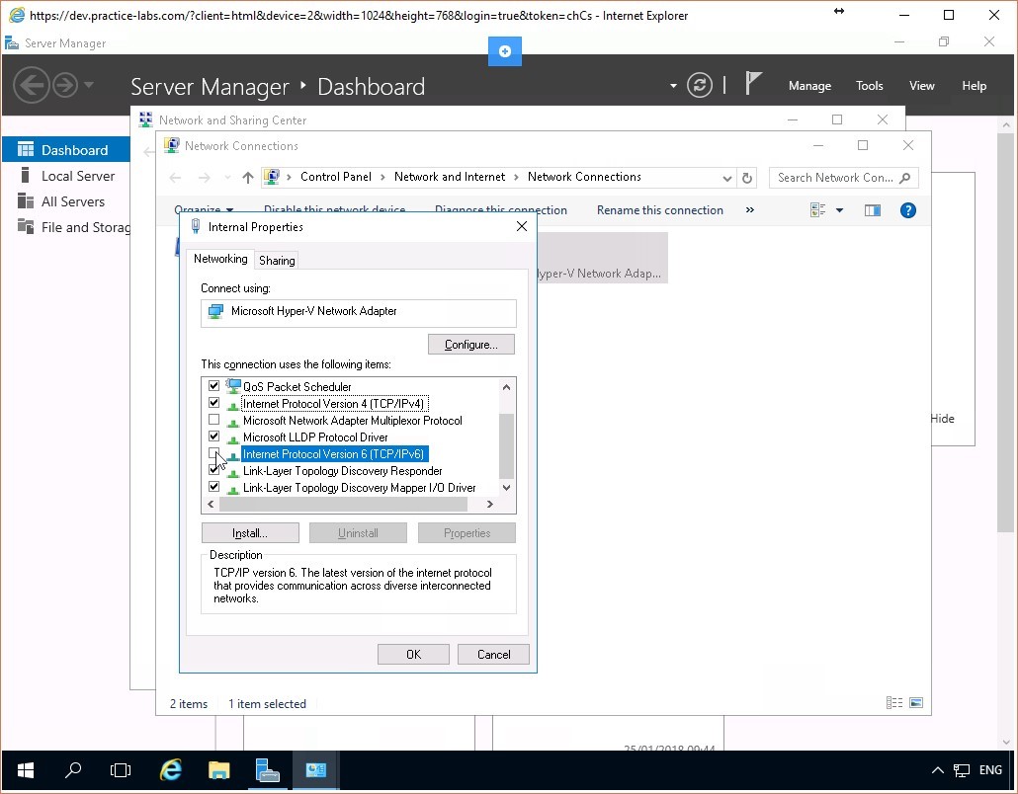The image size is (1018, 794).
Task: Disable QoS Packet Scheduler
Action: 214,385
